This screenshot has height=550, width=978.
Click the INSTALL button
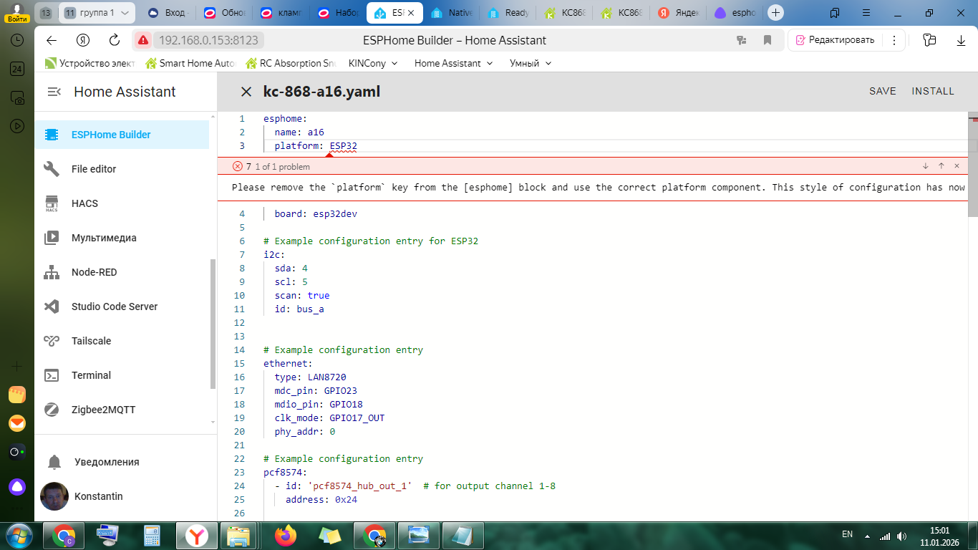point(932,91)
